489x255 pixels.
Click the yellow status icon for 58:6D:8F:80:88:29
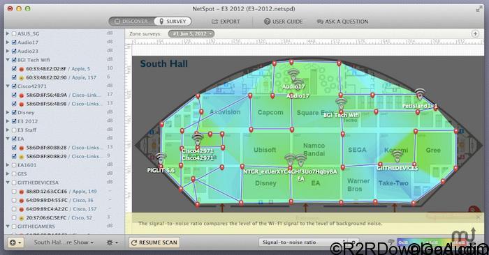pyautogui.click(x=22, y=157)
